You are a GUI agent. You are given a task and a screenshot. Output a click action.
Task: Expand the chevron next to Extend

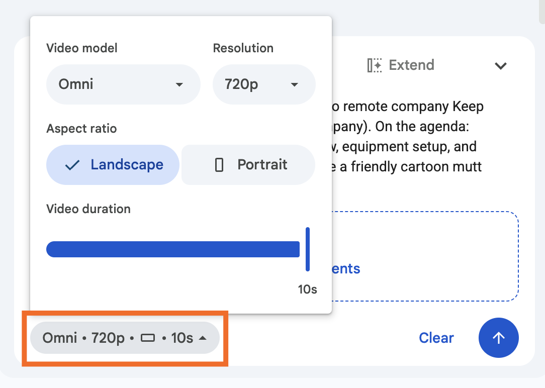pyautogui.click(x=501, y=65)
